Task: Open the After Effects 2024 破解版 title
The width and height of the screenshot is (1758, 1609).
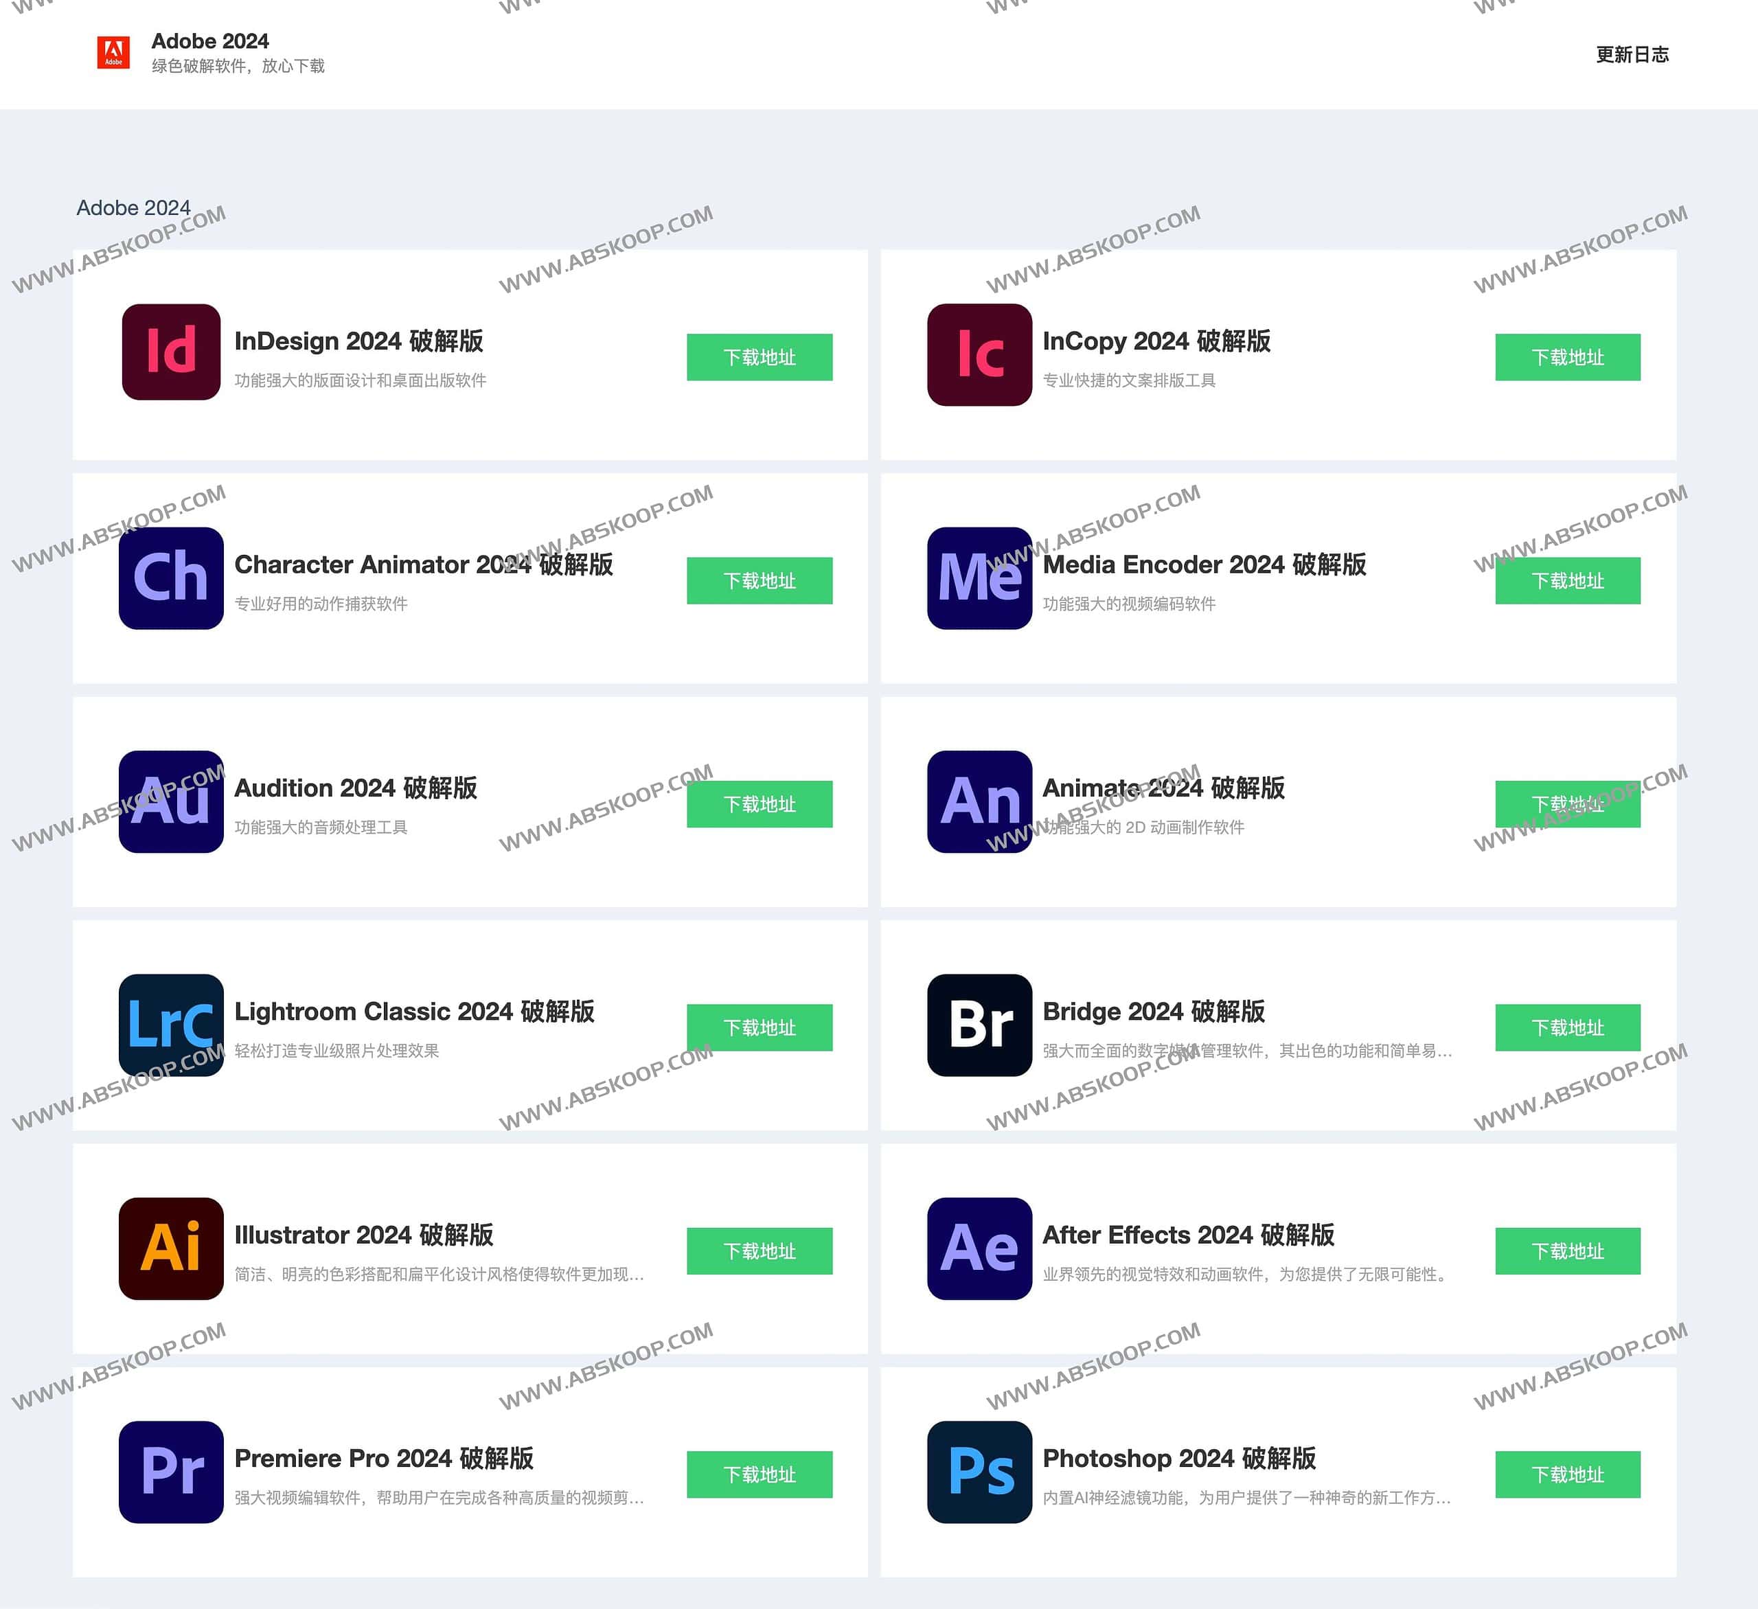Action: [x=1189, y=1235]
